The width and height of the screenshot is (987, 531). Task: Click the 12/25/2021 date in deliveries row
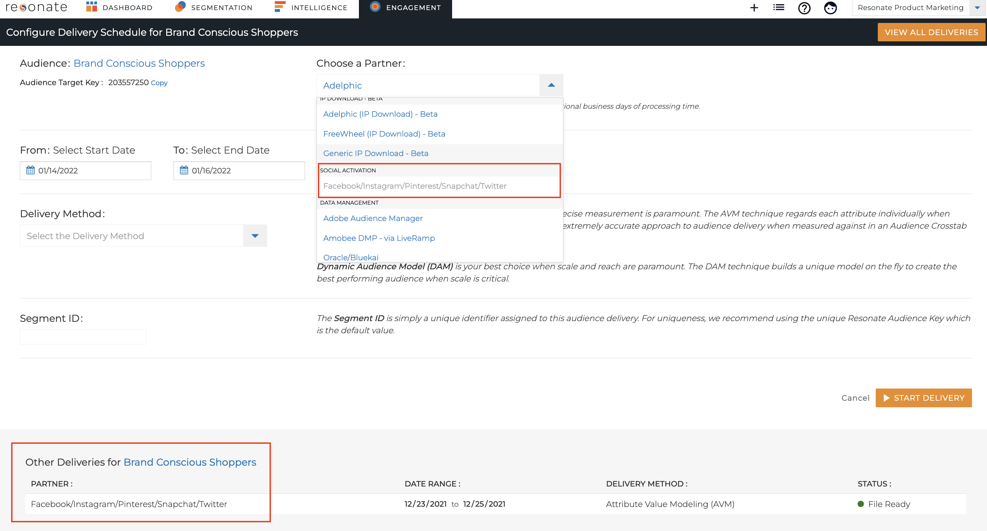(484, 504)
